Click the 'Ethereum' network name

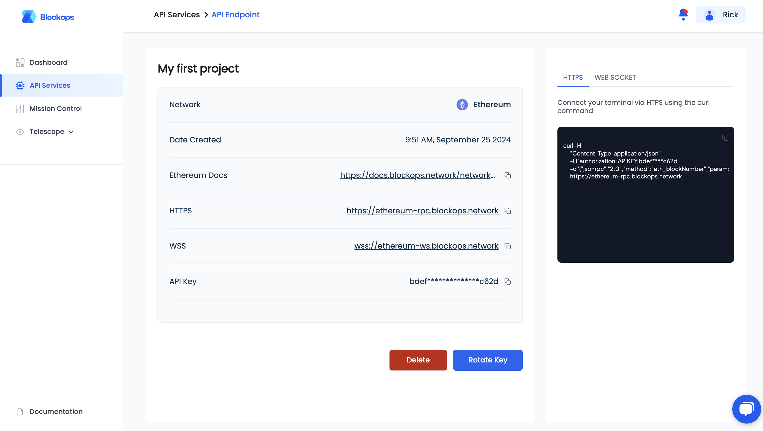tap(492, 105)
